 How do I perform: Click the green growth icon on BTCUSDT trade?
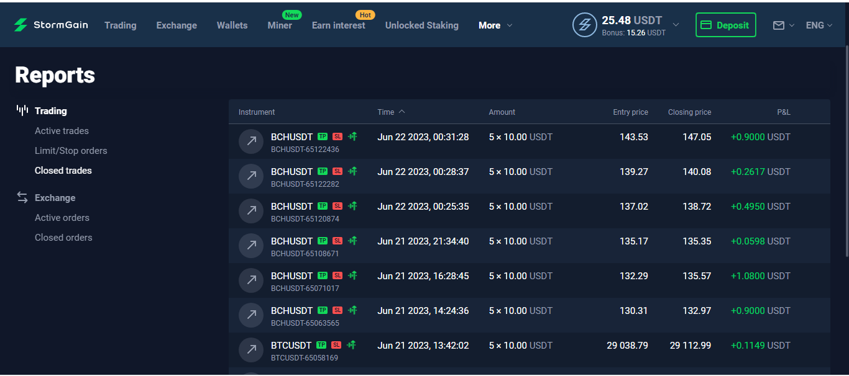351,345
